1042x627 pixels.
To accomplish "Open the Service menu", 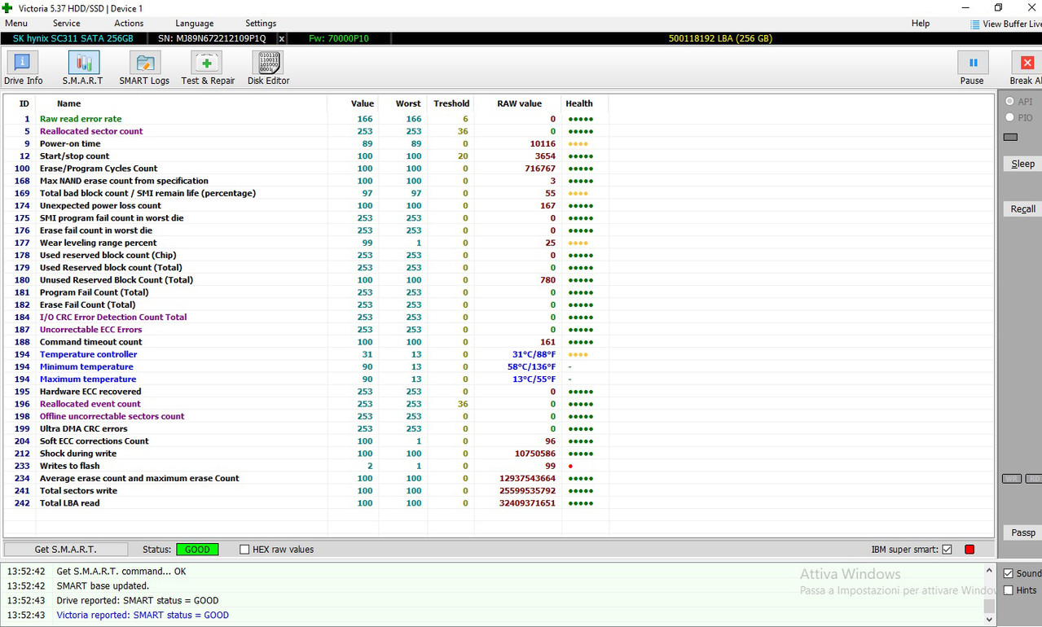I will click(x=66, y=24).
